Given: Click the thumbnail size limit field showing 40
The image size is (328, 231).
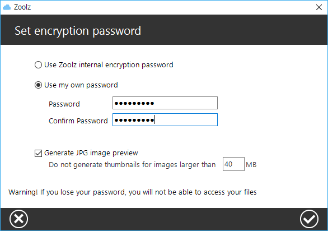Looking at the screenshot, I should coord(233,164).
